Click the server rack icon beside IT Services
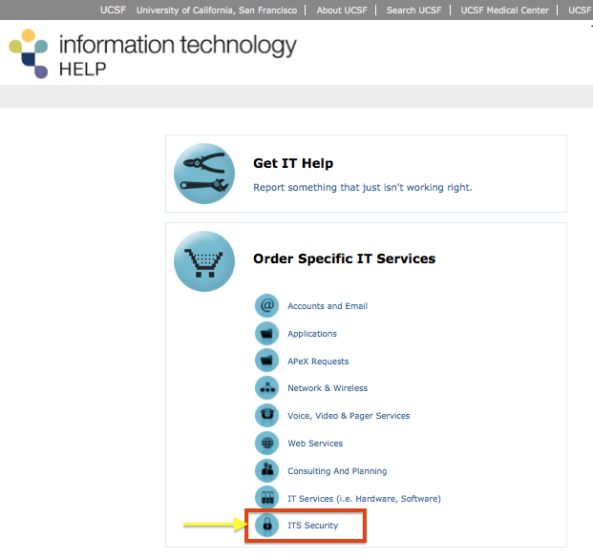This screenshot has width=593, height=558. point(267,498)
